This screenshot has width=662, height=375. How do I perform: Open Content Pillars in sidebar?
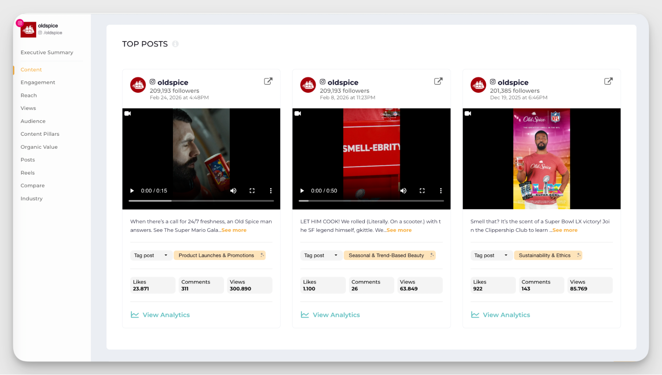(x=40, y=134)
